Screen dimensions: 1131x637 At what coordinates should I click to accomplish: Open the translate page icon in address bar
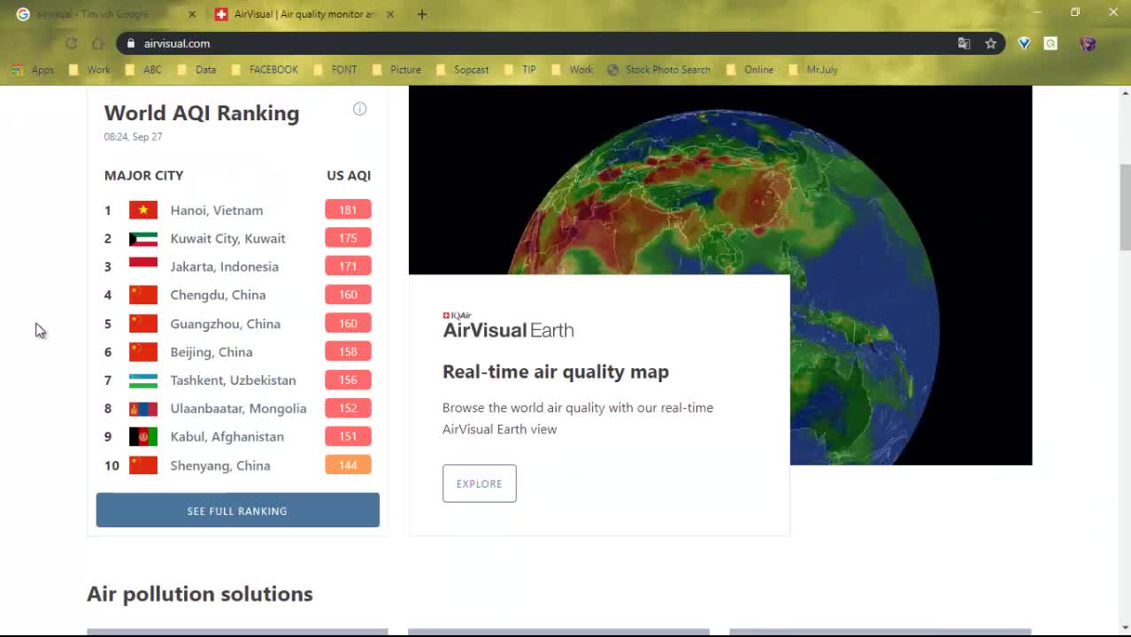click(x=964, y=43)
